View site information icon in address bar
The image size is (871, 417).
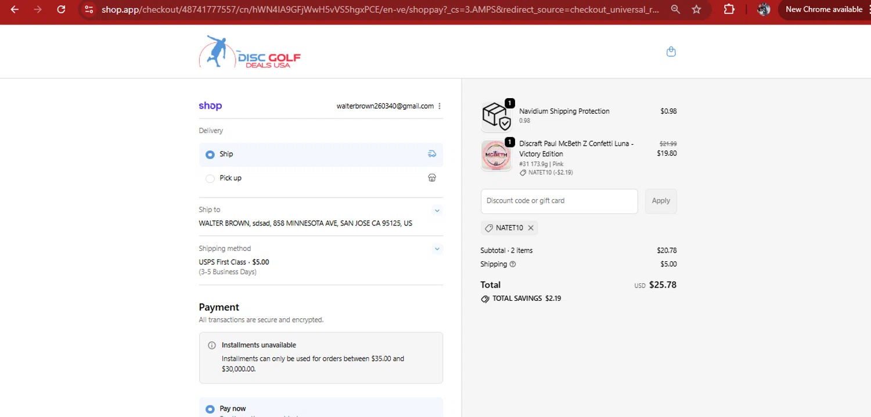click(x=88, y=9)
